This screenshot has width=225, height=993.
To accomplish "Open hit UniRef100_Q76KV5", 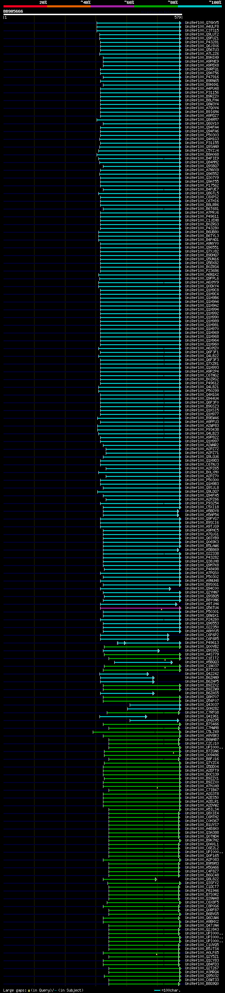I will coord(202,23).
